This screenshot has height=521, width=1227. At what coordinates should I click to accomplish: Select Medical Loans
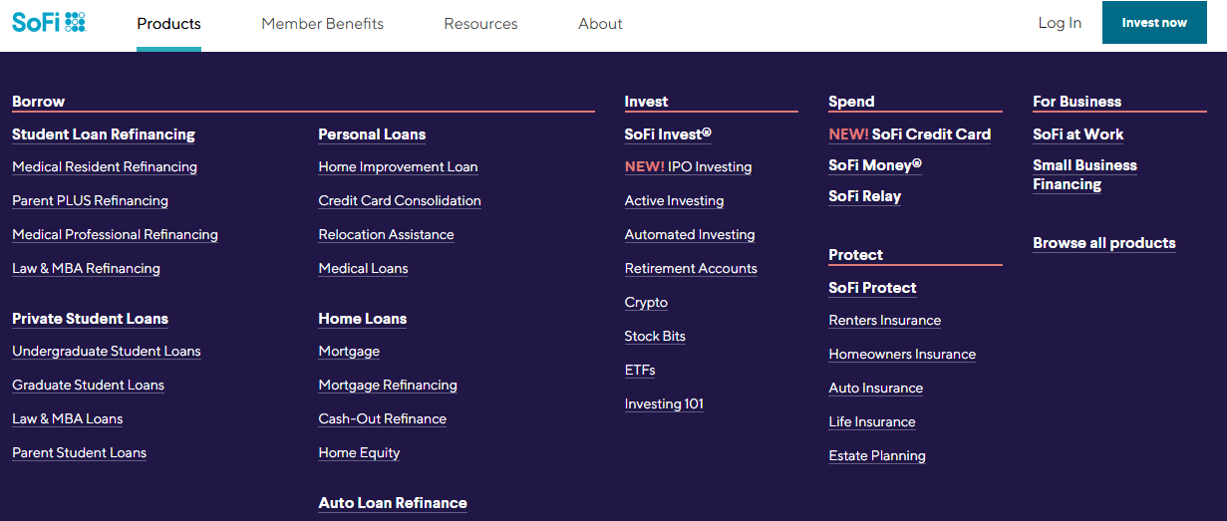(363, 269)
